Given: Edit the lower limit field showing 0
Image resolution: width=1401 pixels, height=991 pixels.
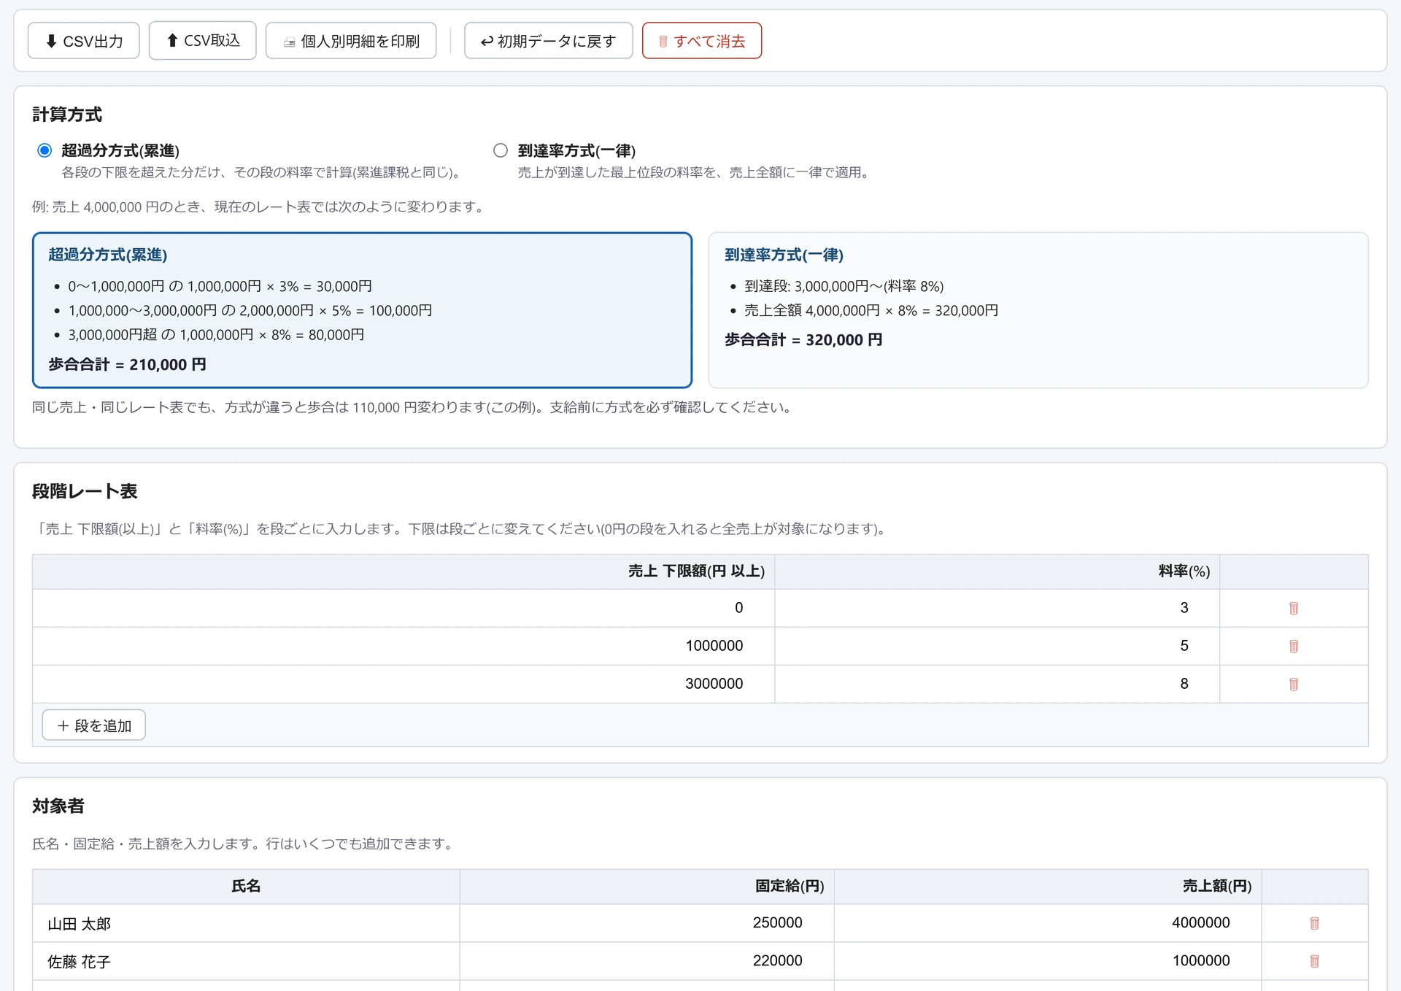Looking at the screenshot, I should pyautogui.click(x=404, y=608).
